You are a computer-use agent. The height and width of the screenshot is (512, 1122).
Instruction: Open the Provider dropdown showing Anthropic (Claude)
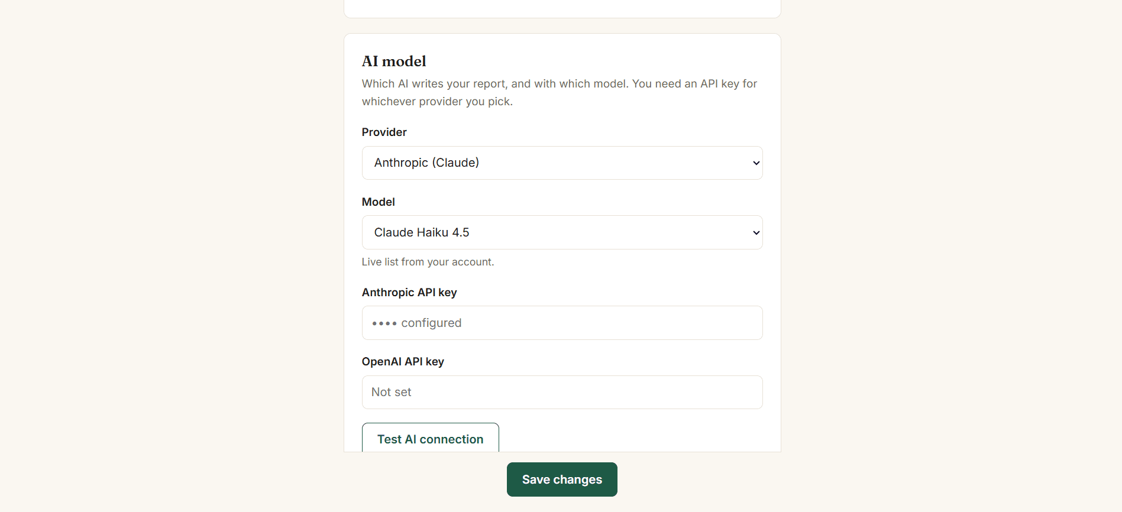[562, 163]
